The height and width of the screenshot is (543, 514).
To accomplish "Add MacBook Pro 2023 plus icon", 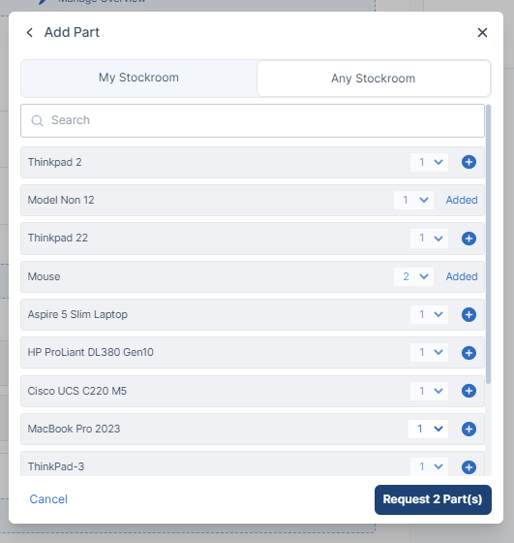I will coord(469,429).
